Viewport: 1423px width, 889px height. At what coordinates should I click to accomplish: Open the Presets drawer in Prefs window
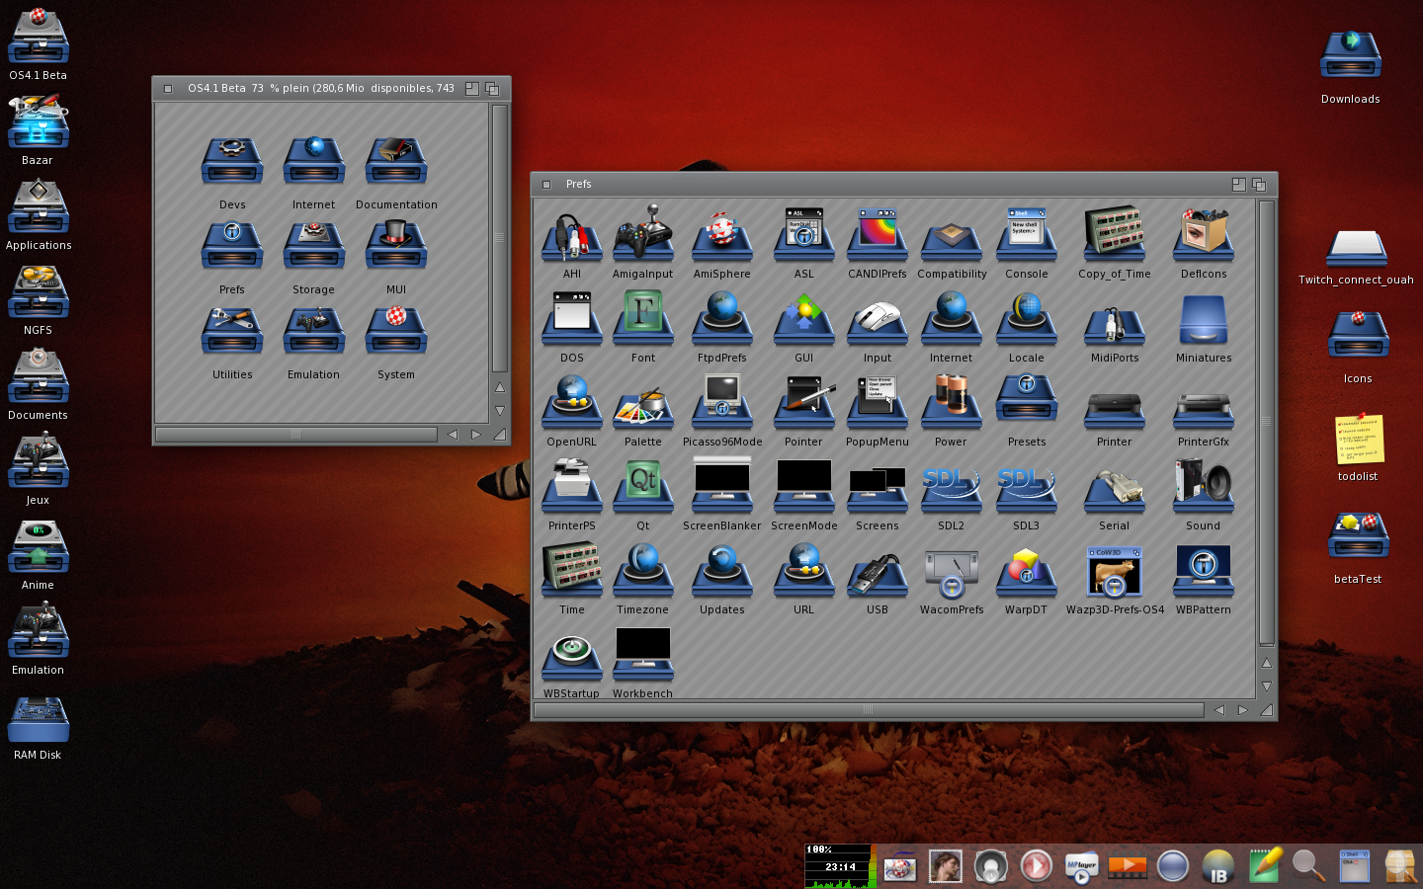(x=1026, y=397)
